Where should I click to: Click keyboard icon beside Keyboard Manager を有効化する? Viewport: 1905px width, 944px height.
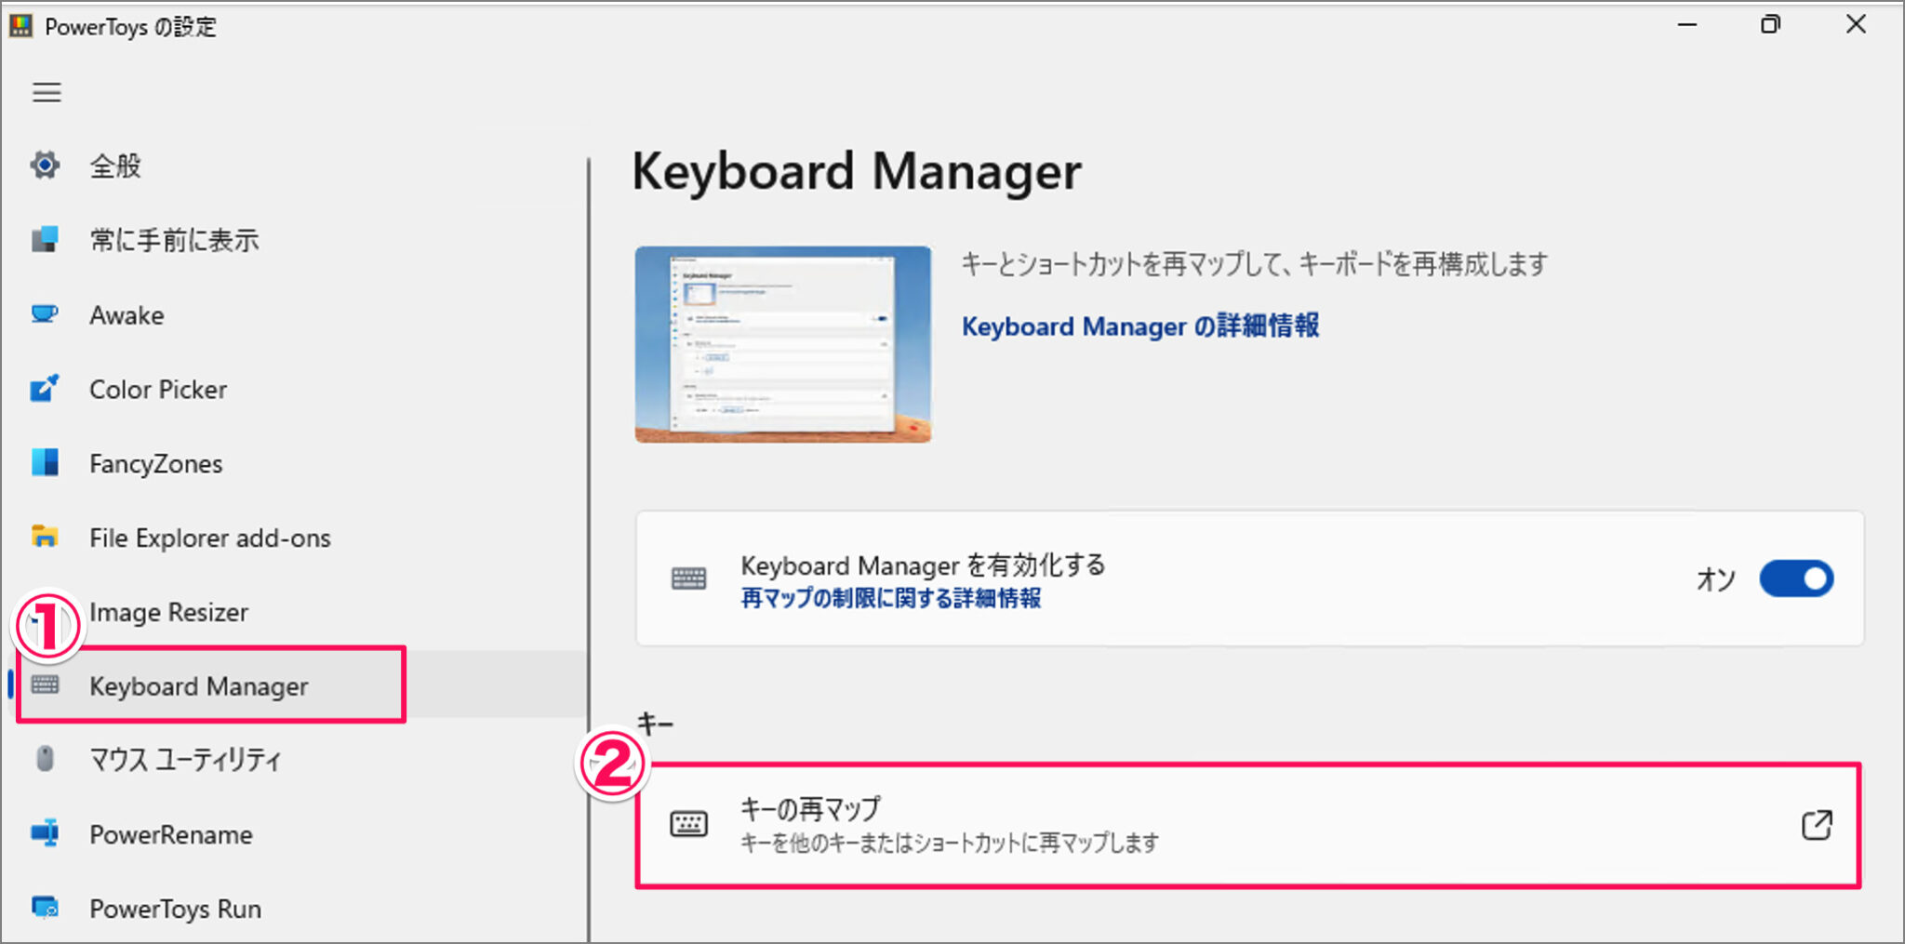pos(688,579)
